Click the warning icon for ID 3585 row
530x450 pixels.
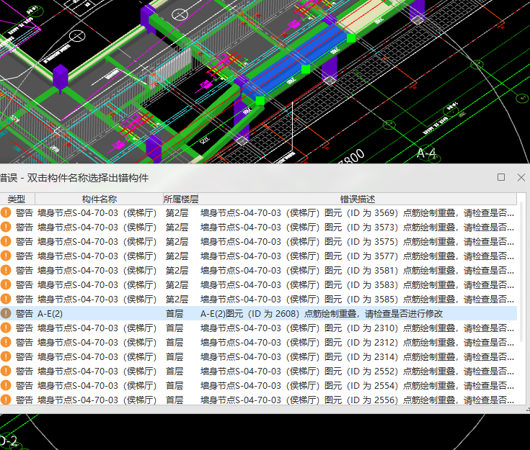click(6, 299)
